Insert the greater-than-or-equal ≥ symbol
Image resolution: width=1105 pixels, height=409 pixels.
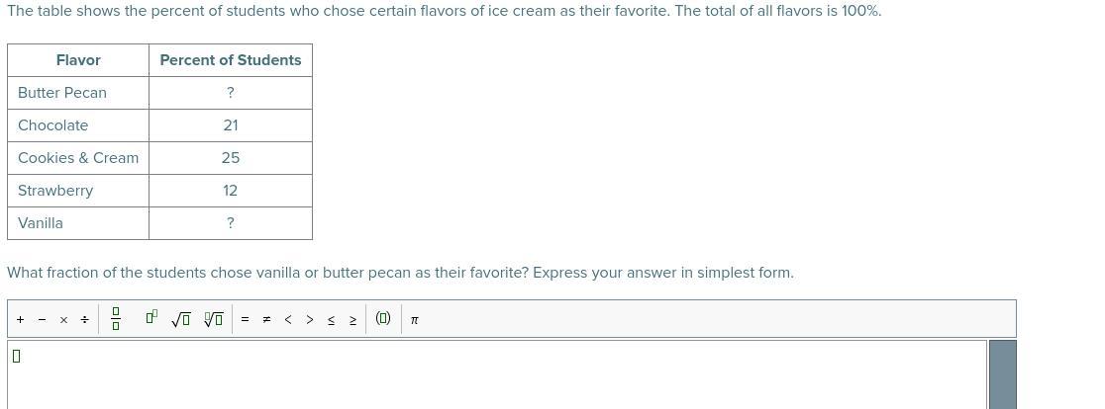click(x=353, y=320)
